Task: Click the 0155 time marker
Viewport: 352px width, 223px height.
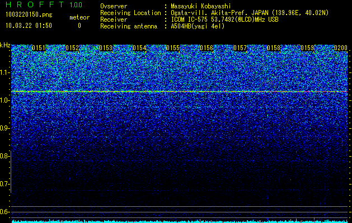Action: 173,48
